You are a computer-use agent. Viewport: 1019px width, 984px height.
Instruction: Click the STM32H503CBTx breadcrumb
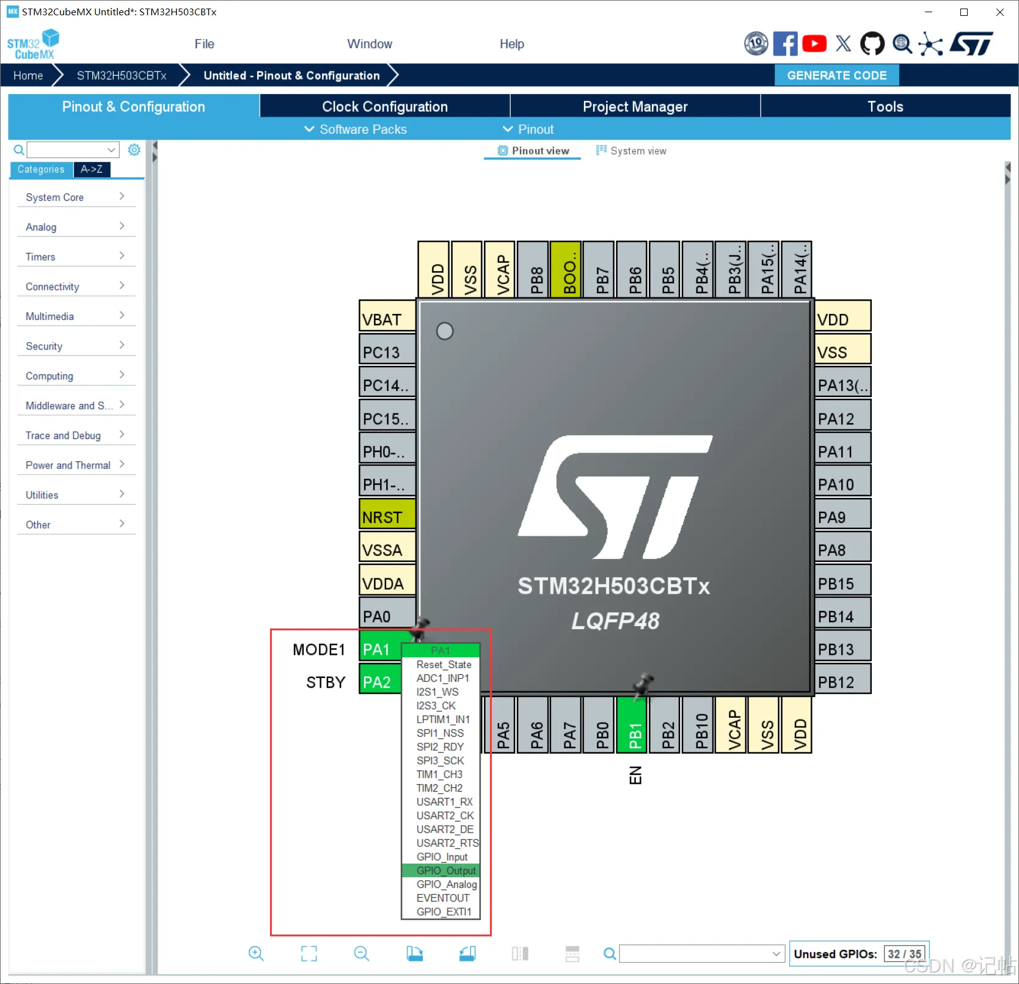pos(122,75)
